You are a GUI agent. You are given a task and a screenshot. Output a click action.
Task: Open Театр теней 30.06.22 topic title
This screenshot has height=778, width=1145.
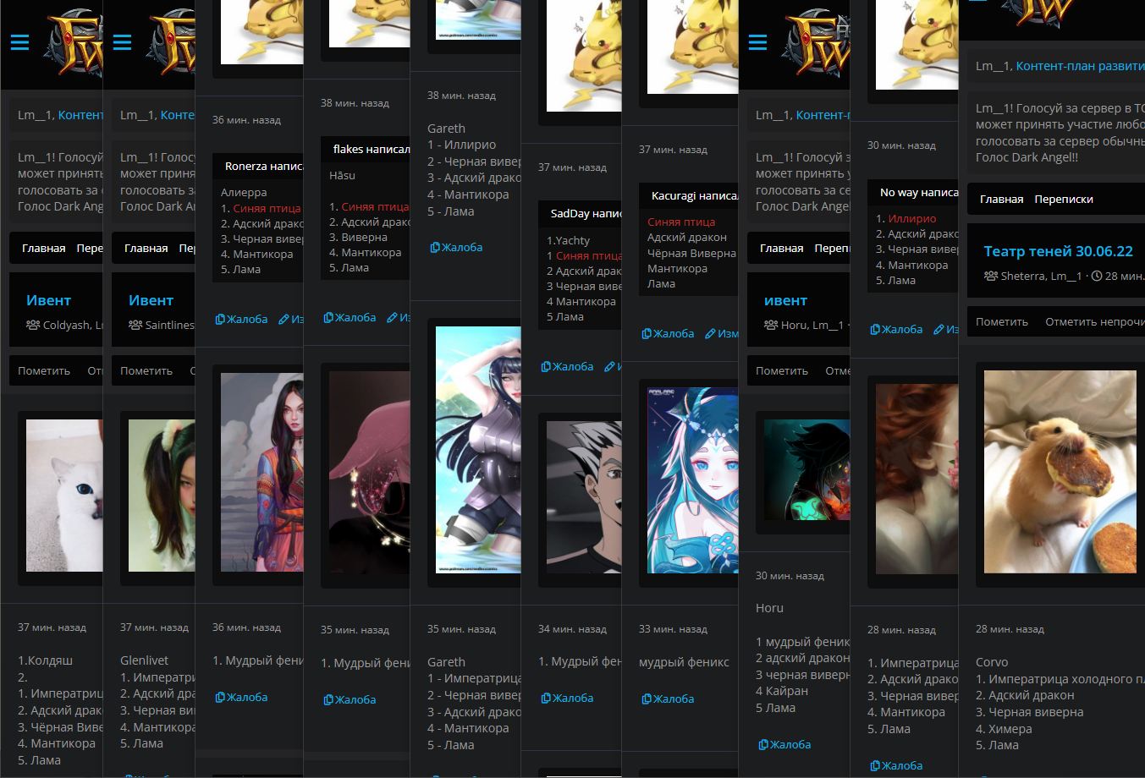tap(1058, 251)
